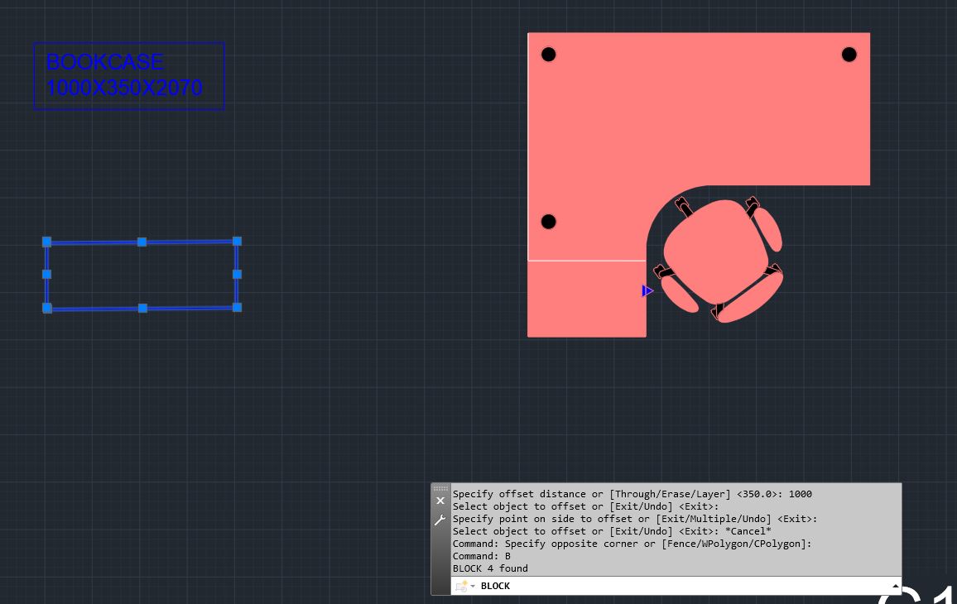The height and width of the screenshot is (604, 957).
Task: Expand recent commands with the up caret on command line
Action: pyautogui.click(x=895, y=585)
